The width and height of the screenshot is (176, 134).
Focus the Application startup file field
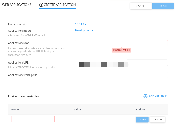click(121, 75)
